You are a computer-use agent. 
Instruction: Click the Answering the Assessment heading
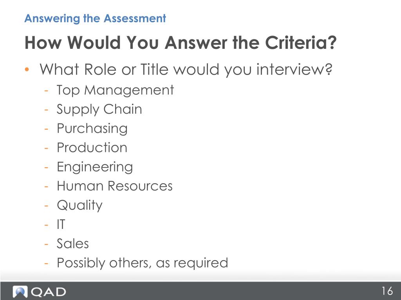tap(95, 18)
